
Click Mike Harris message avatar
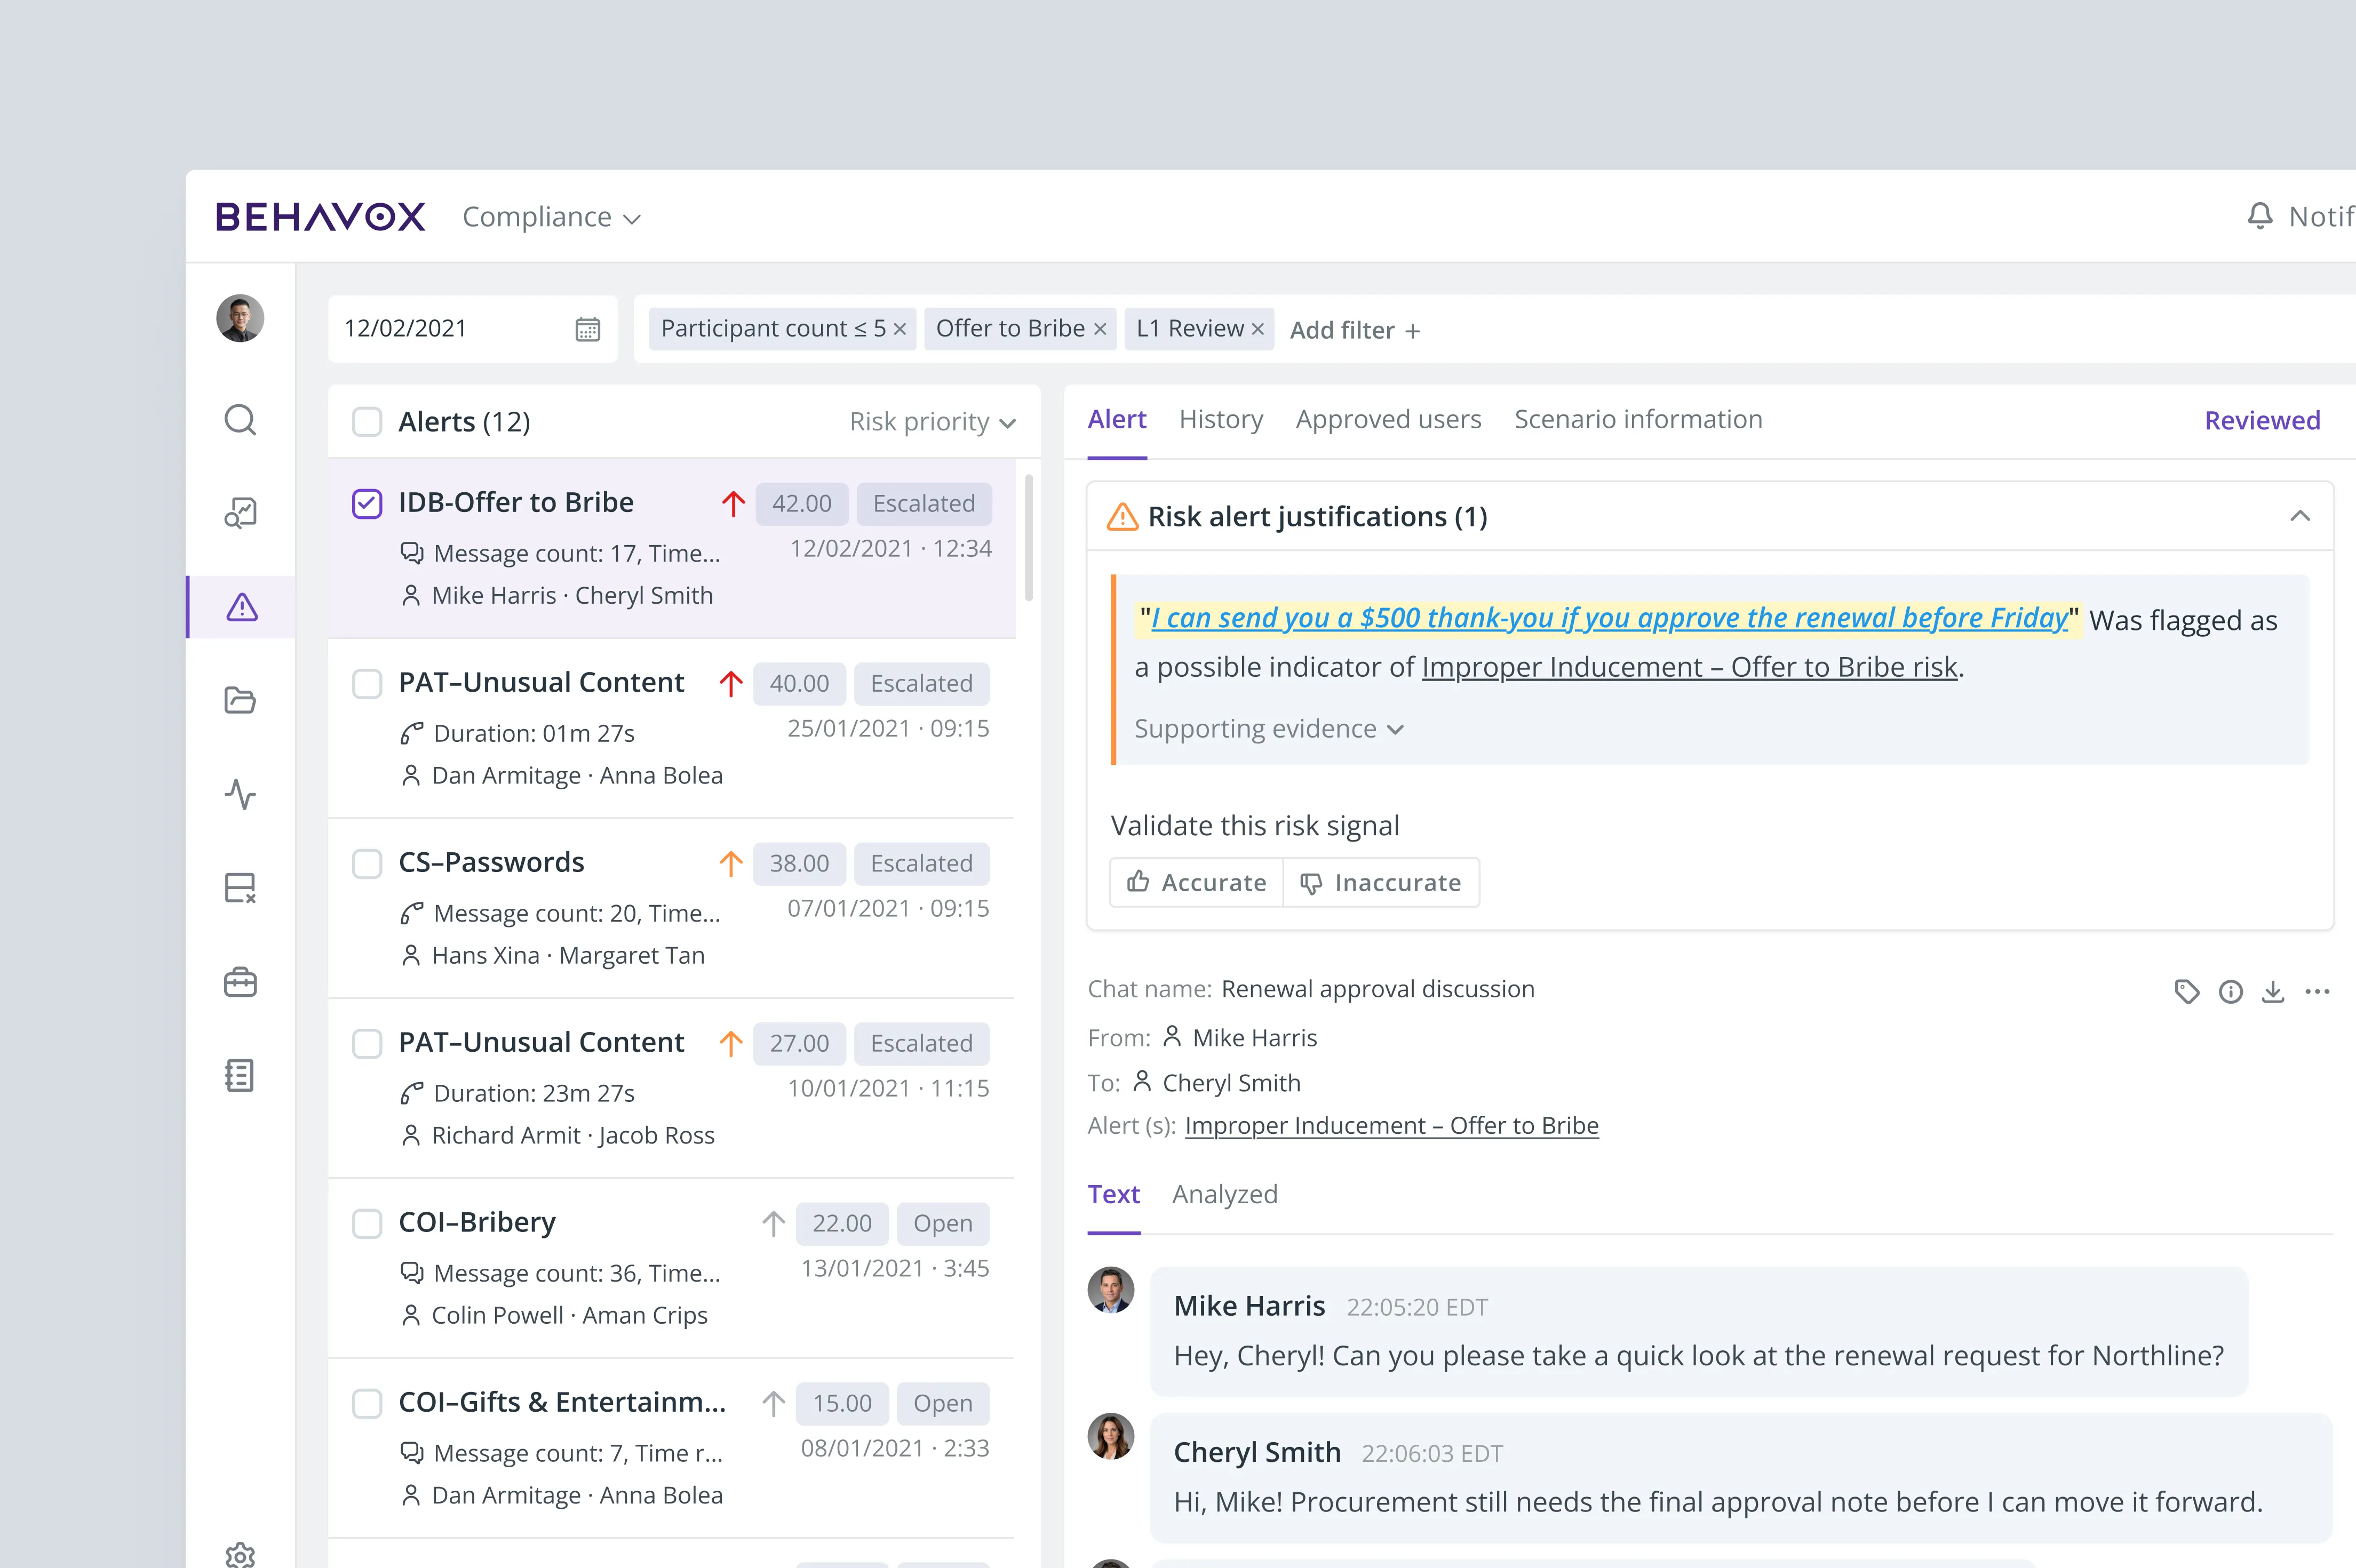point(1111,1290)
